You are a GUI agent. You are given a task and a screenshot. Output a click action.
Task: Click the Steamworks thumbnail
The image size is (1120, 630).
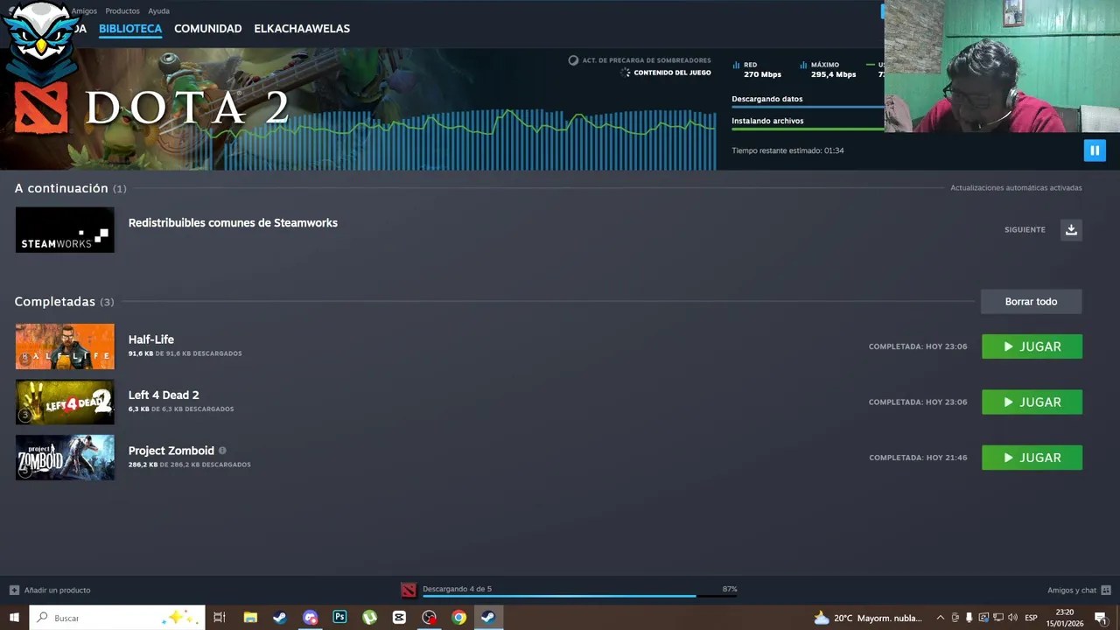pyautogui.click(x=65, y=229)
